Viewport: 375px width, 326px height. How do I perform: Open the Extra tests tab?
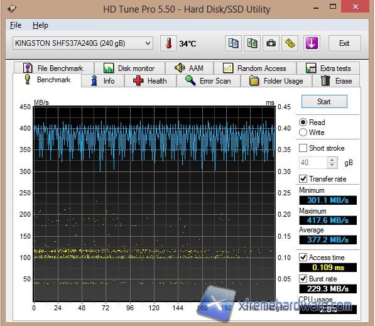point(328,68)
